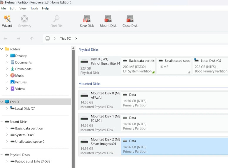
Task: Expand the Basic data partition node
Action: pos(7,128)
